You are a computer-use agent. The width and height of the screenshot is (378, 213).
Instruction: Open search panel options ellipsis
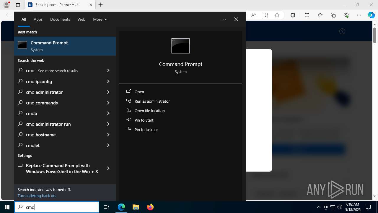pyautogui.click(x=224, y=19)
